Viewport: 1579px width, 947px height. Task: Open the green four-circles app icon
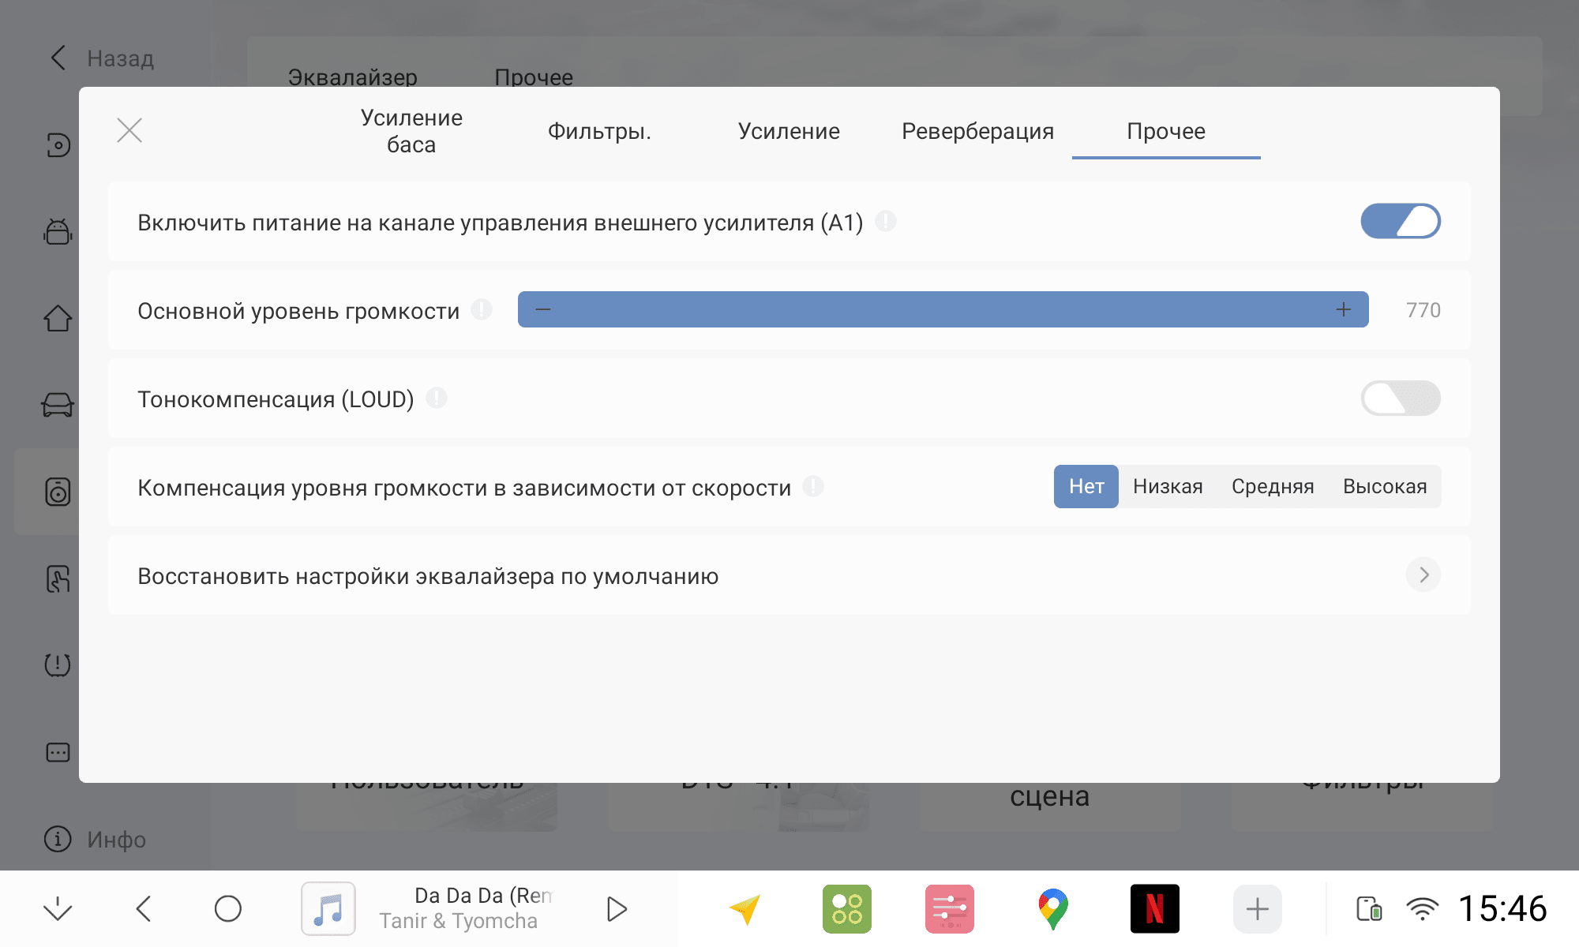click(847, 909)
